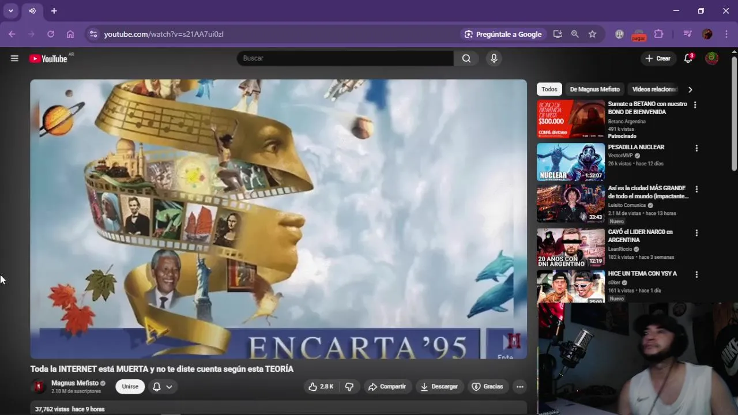738x415 pixels.
Task: Dislike the video with thumbs down
Action: point(349,387)
